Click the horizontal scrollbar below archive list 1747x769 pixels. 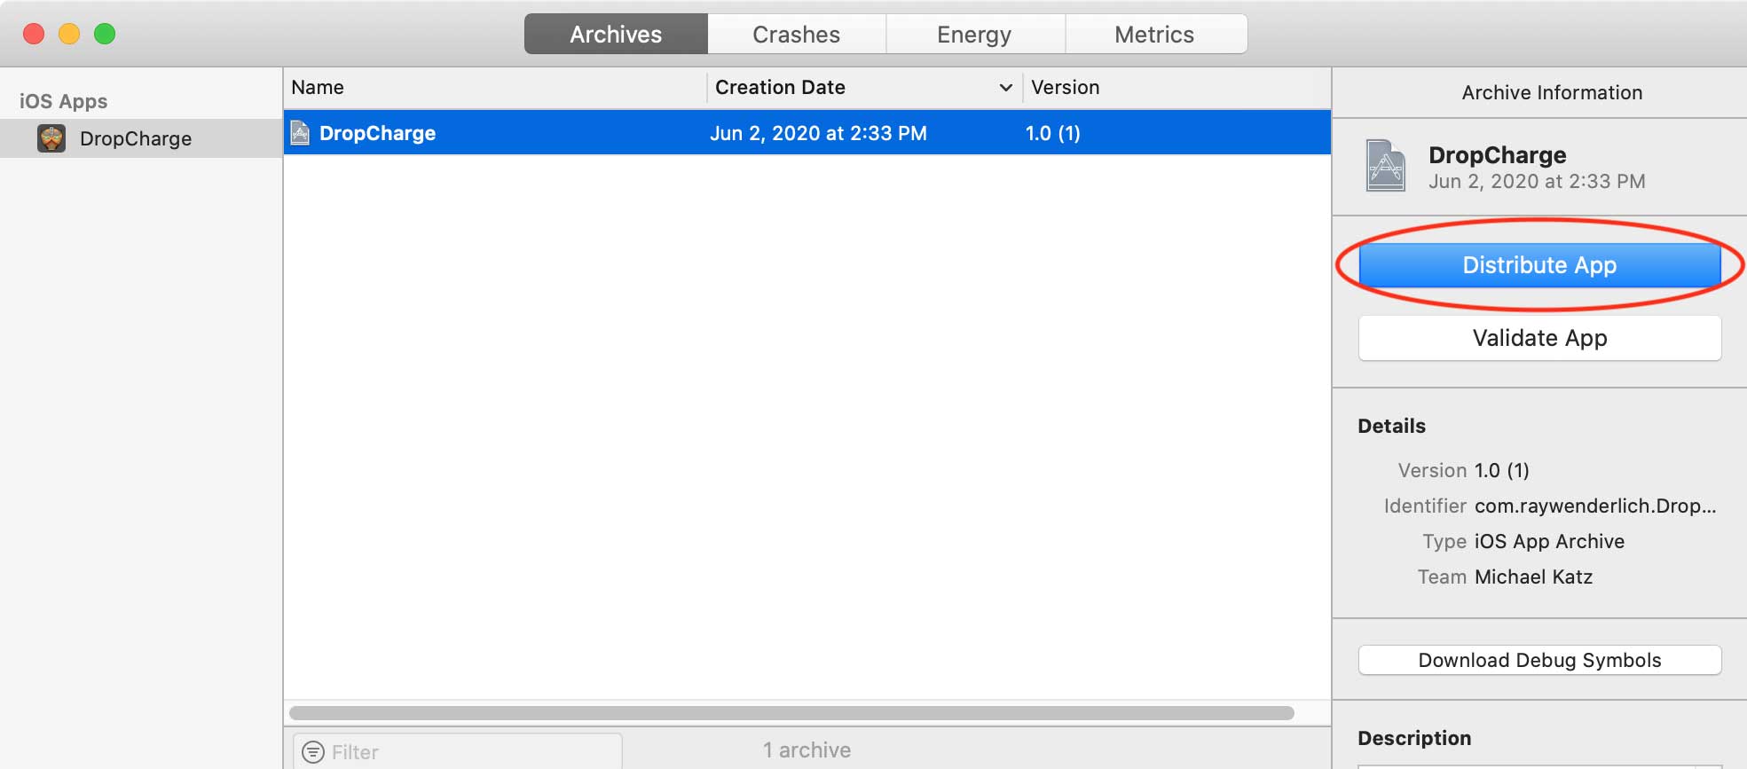click(791, 713)
